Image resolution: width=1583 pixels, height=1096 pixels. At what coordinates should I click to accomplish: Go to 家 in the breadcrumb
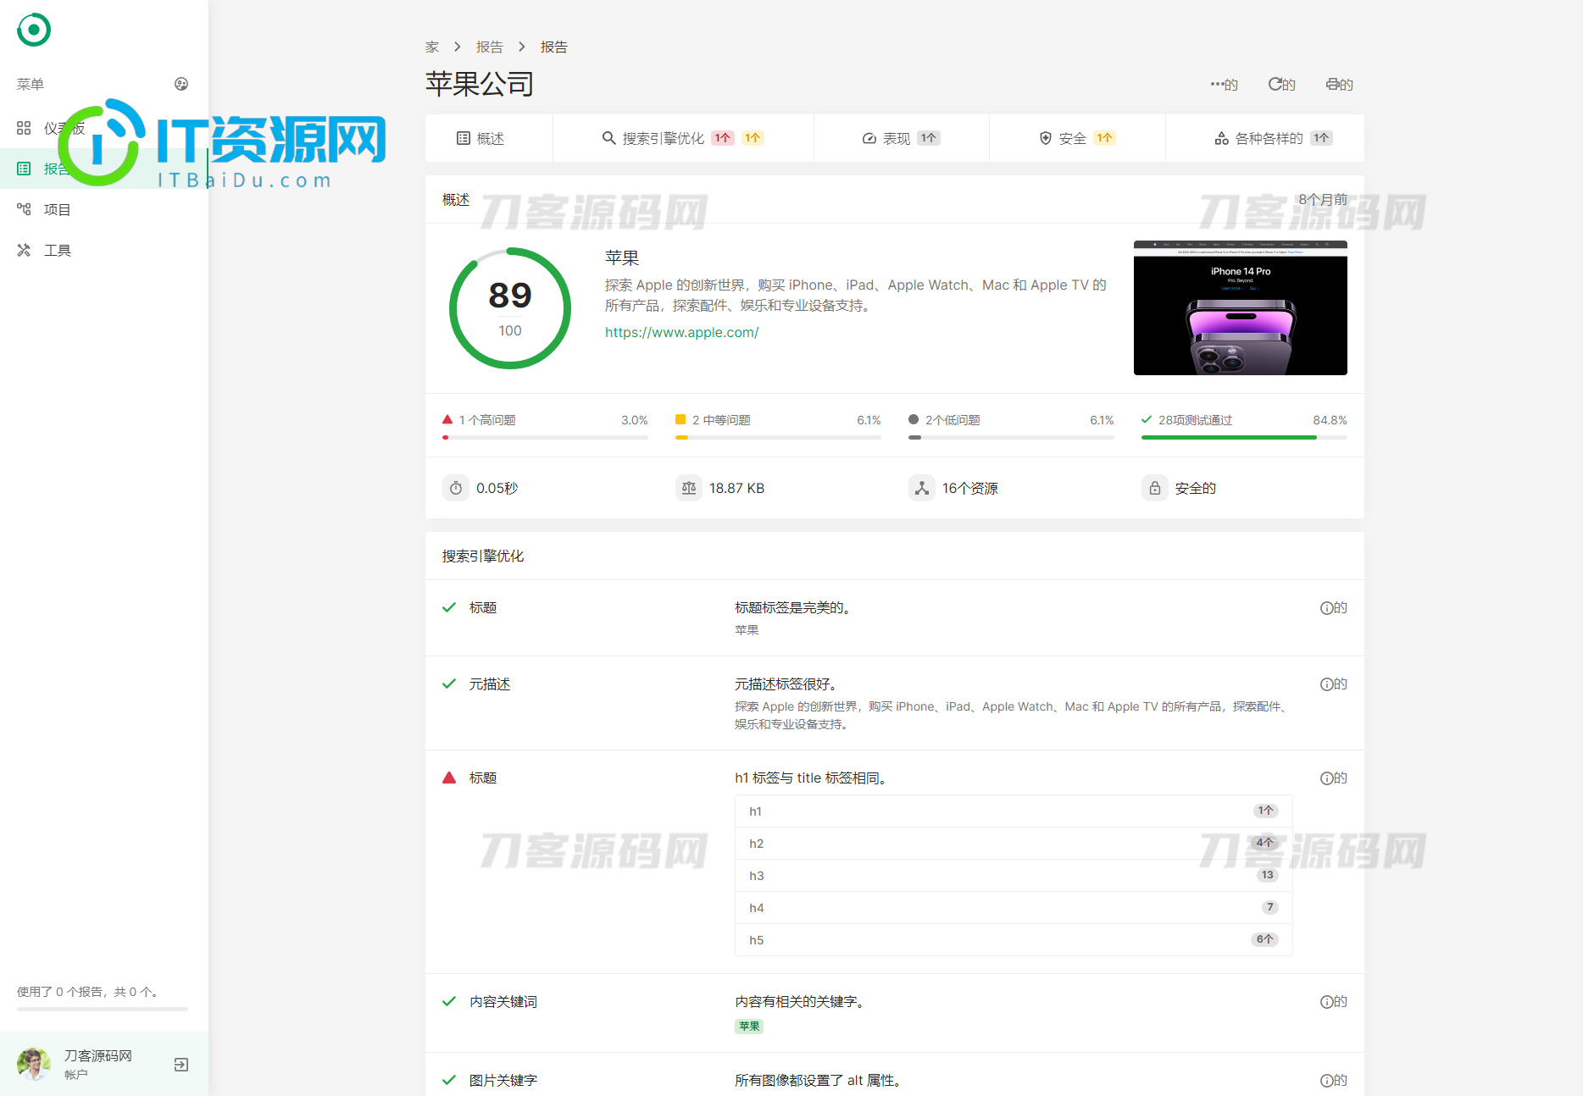(432, 47)
